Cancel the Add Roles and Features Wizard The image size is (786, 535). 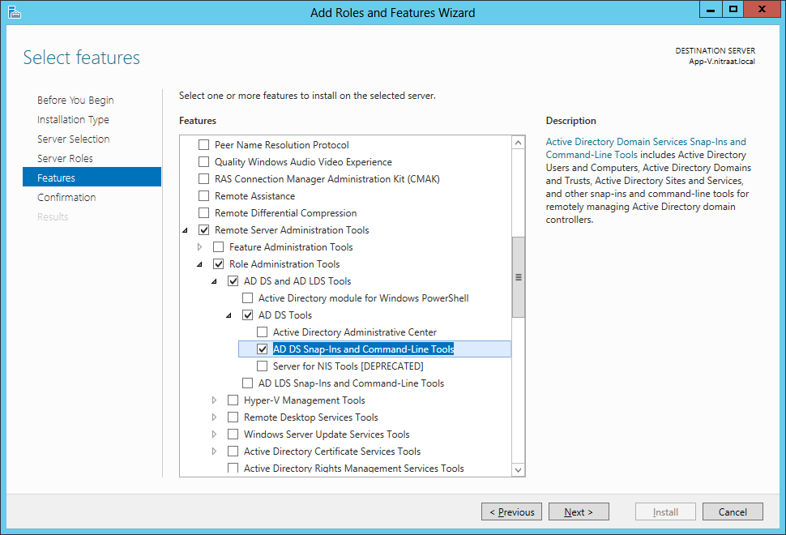click(x=733, y=512)
